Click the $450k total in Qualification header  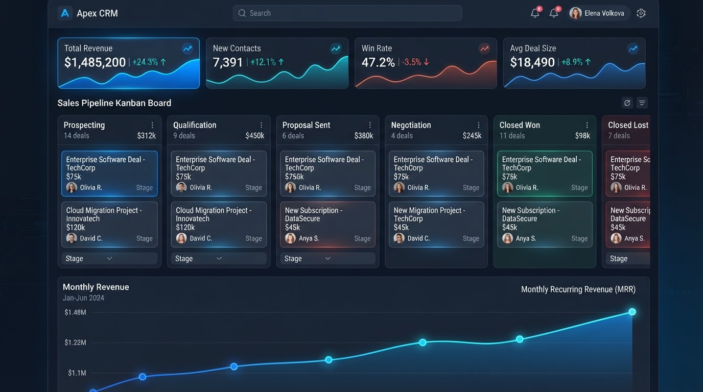255,136
